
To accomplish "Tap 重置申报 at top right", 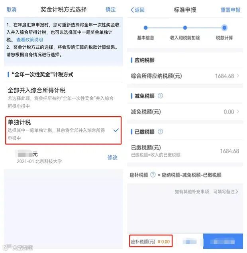I will [230, 10].
